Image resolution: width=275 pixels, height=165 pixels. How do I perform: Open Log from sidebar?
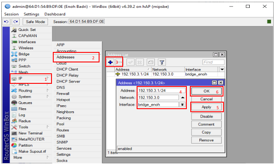click(31, 115)
